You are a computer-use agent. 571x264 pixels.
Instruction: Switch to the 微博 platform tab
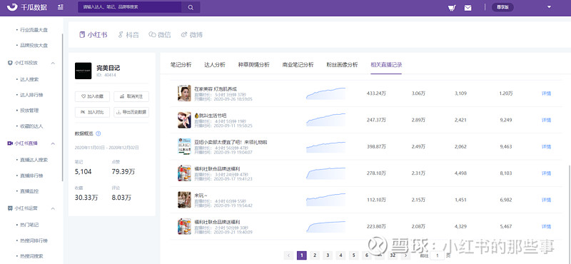pyautogui.click(x=192, y=35)
